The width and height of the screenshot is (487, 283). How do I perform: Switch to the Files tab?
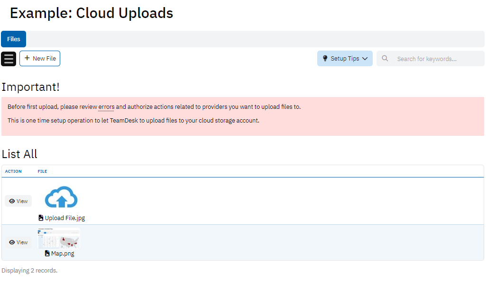click(x=14, y=39)
